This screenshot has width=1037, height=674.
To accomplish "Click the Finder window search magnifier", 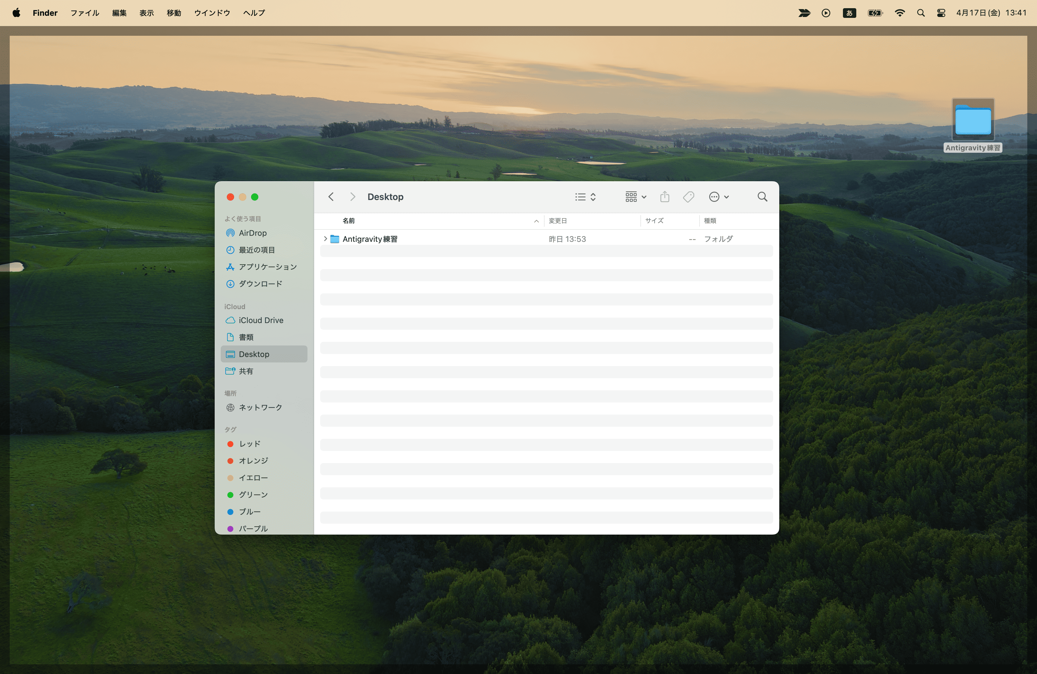I will click(x=762, y=197).
